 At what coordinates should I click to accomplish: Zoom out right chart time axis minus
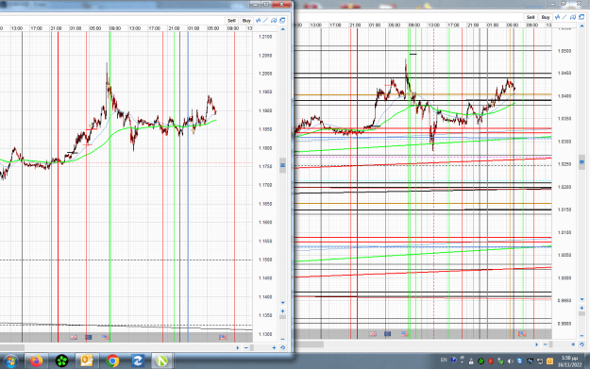pyautogui.click(x=546, y=344)
